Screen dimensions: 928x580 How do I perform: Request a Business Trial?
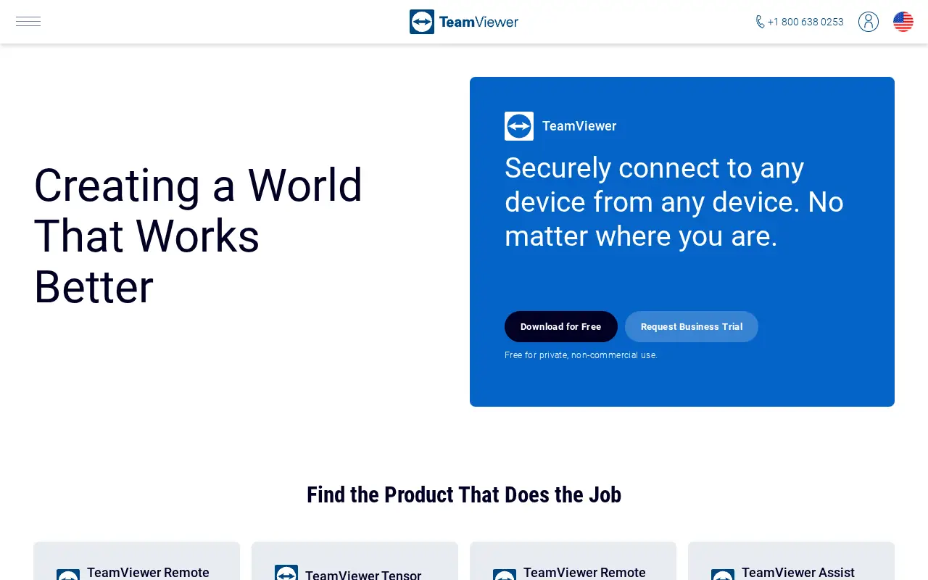692,326
